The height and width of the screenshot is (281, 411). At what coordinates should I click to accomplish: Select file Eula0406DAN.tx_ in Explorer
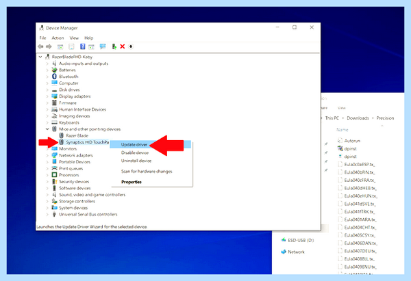(361, 243)
